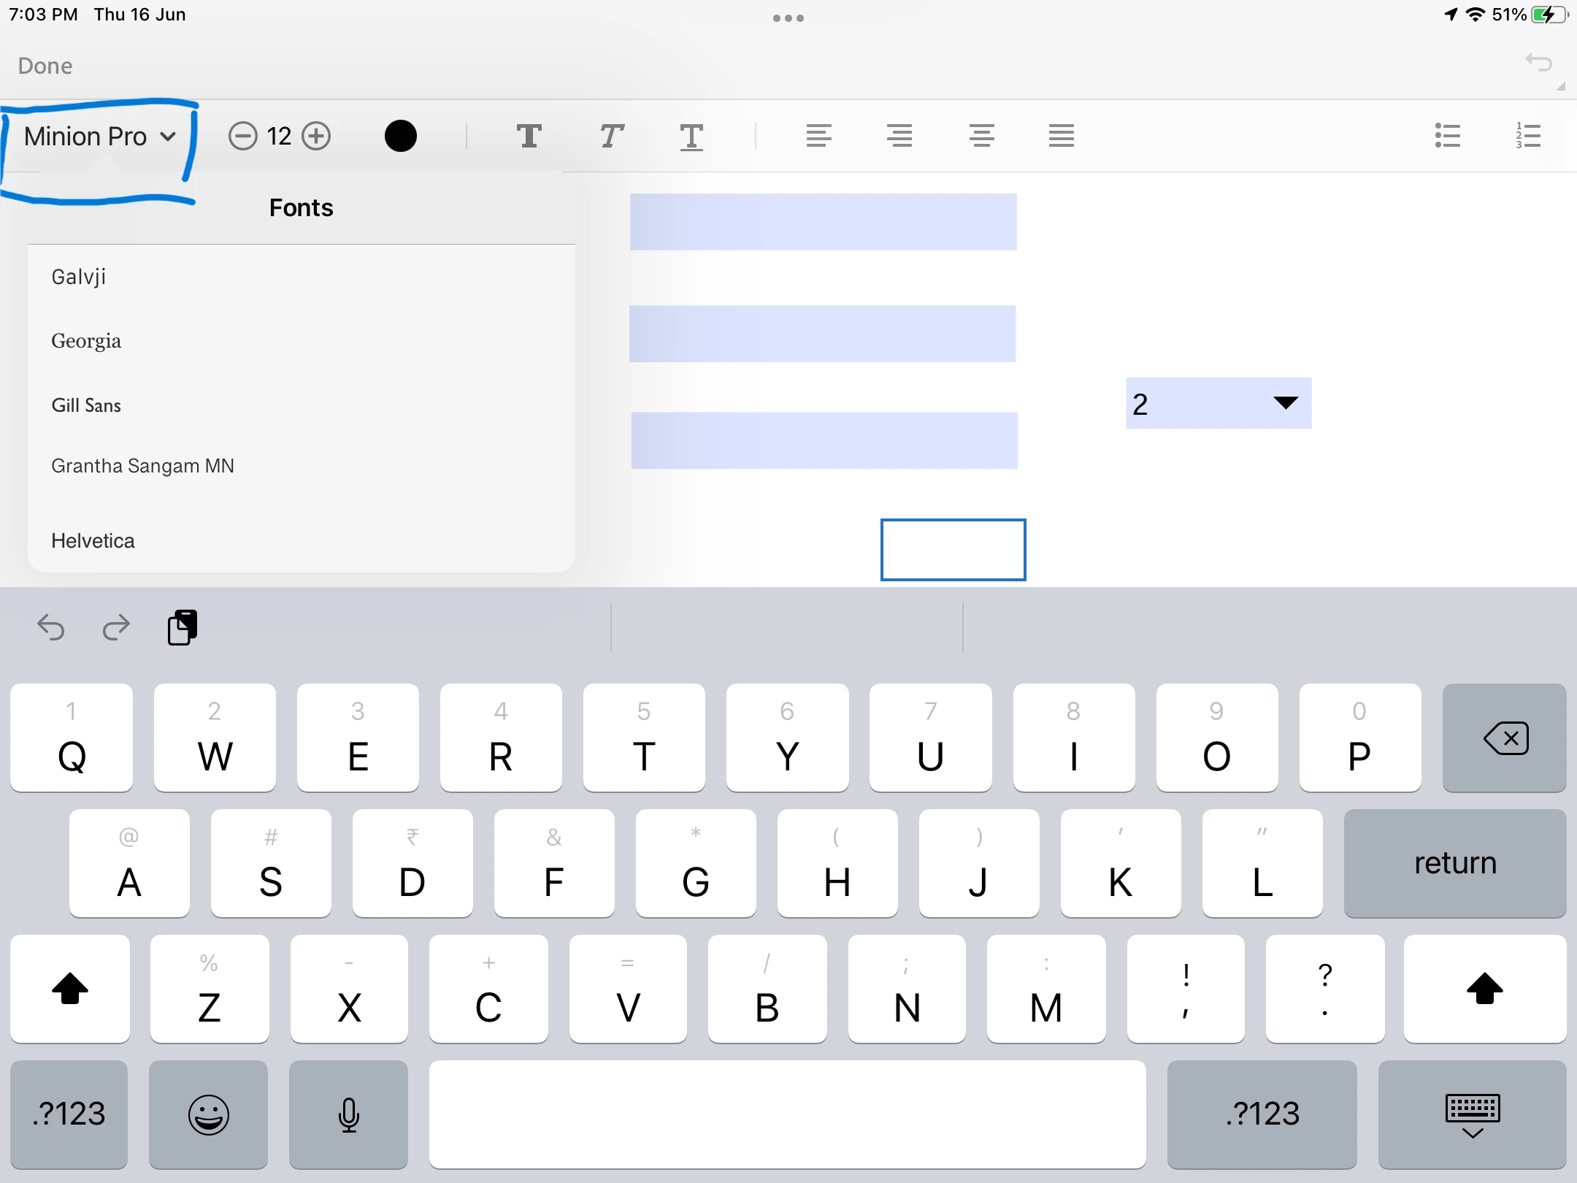Expand the dropdown showing value 2

pyautogui.click(x=1285, y=403)
